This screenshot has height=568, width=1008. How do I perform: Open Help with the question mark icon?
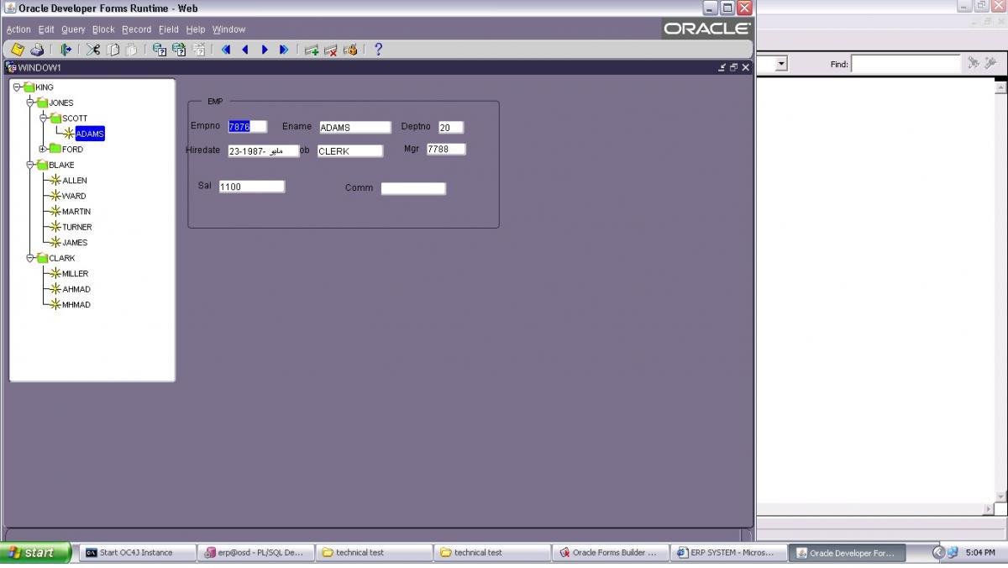point(378,50)
